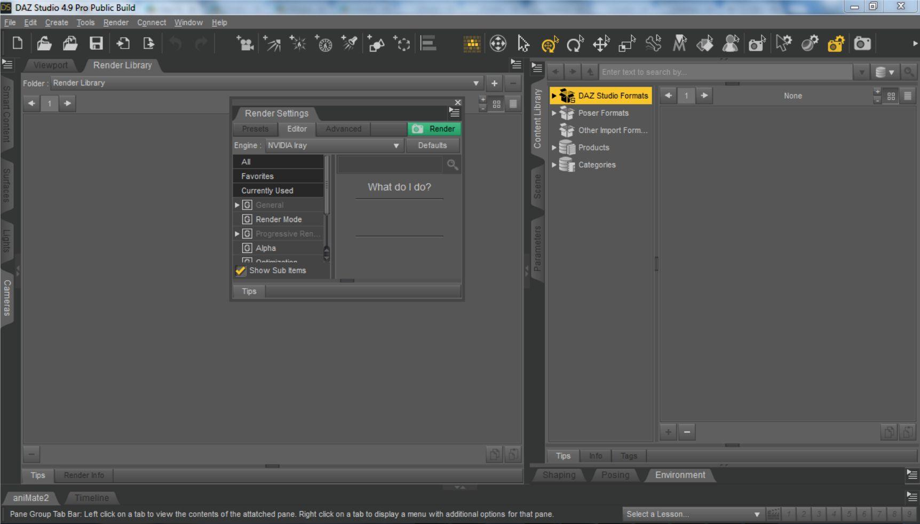Screen dimensions: 920x524
Task: Select the Surface Selection tool
Action: pyautogui.click(x=705, y=44)
